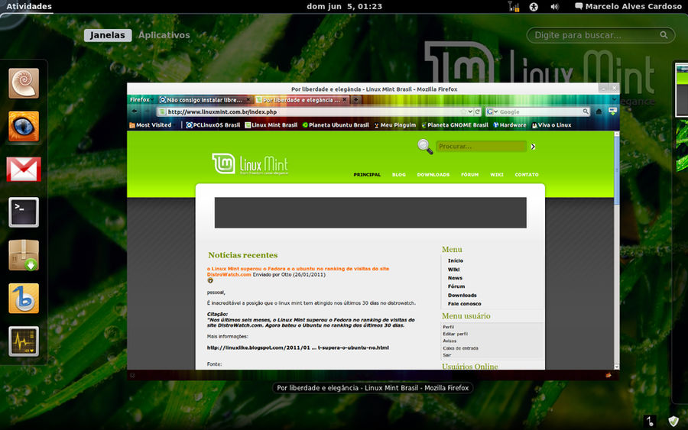Open the PCLinuxOS Brasil bookmark

pyautogui.click(x=213, y=125)
